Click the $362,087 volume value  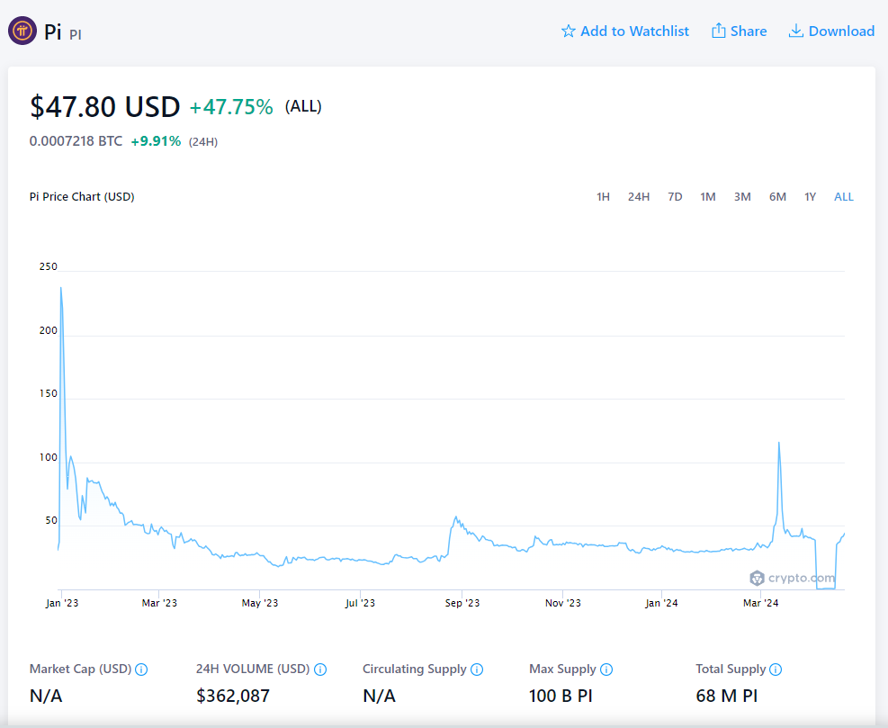pyautogui.click(x=233, y=696)
